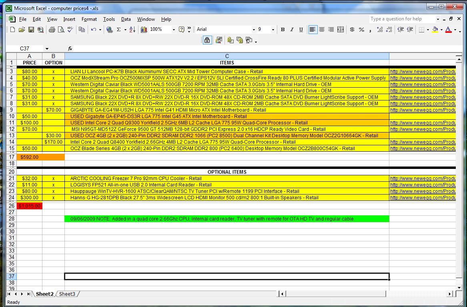Toggle Italic formatting
Viewport: 467px width, 307px height.
[292, 30]
